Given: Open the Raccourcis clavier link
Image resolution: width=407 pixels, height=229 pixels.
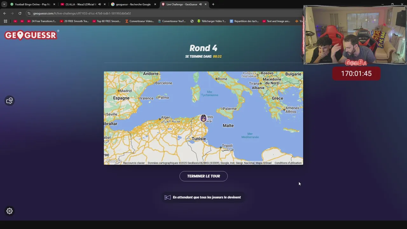Looking at the screenshot, I should (134, 163).
